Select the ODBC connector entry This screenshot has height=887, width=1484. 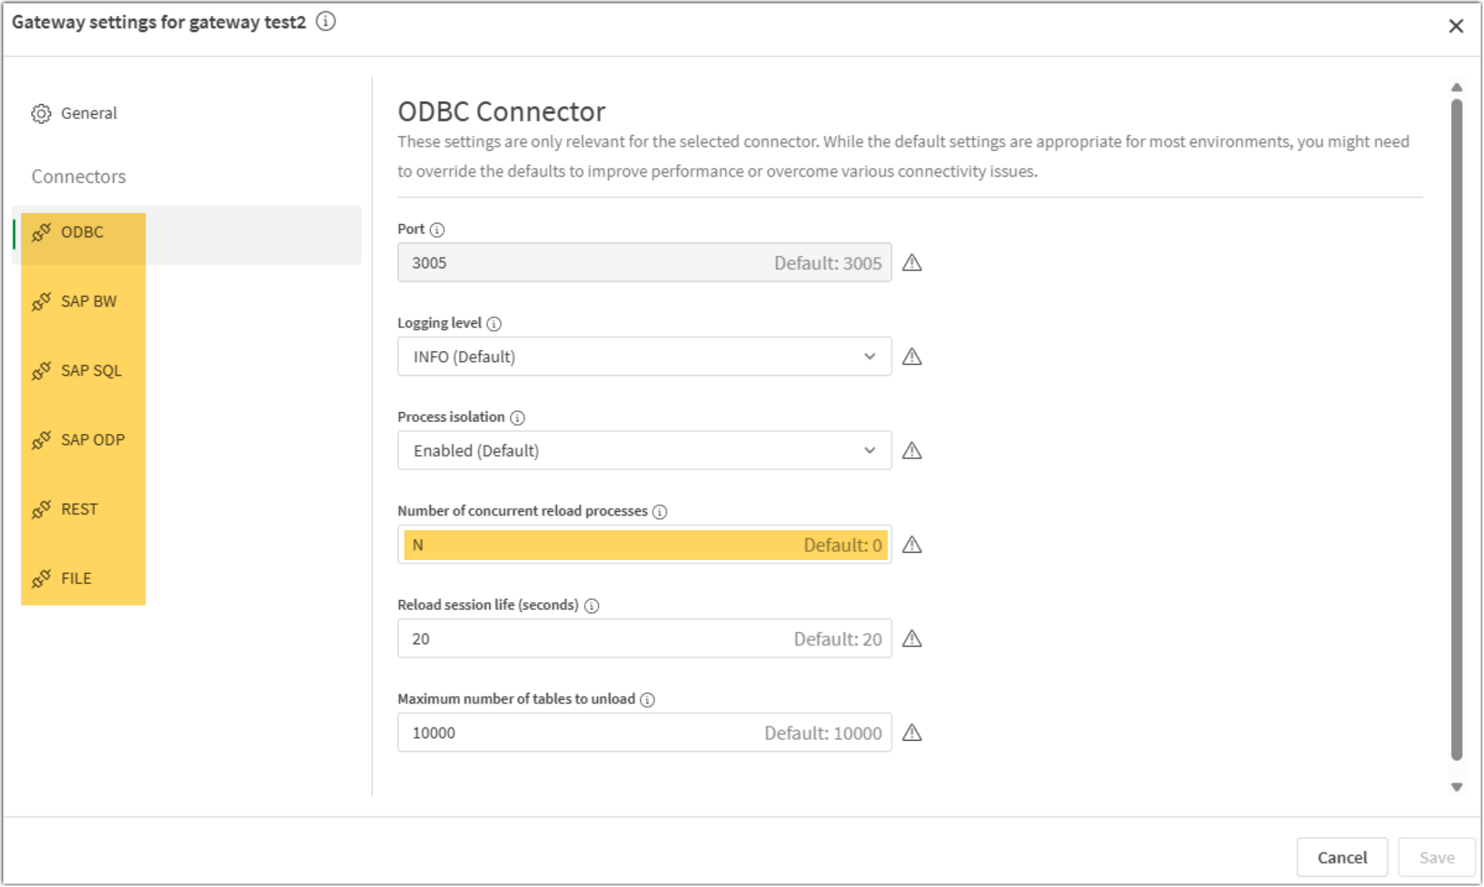187,235
